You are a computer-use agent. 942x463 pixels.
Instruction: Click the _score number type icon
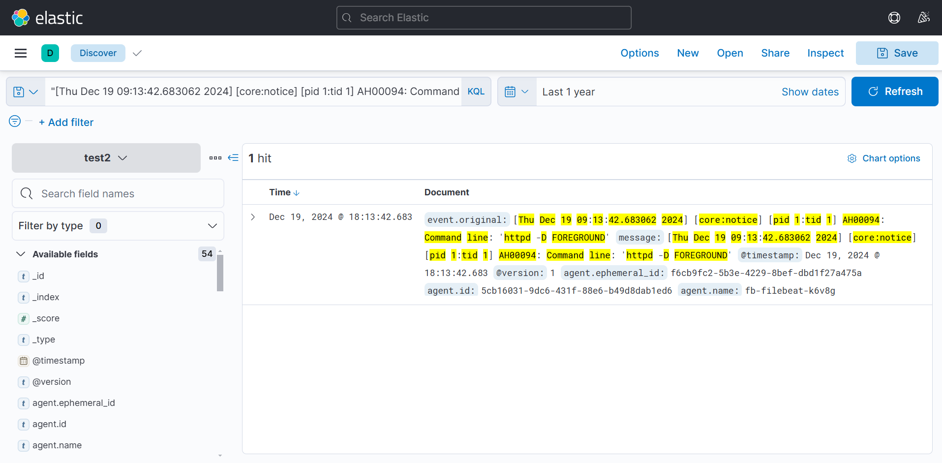pyautogui.click(x=23, y=319)
